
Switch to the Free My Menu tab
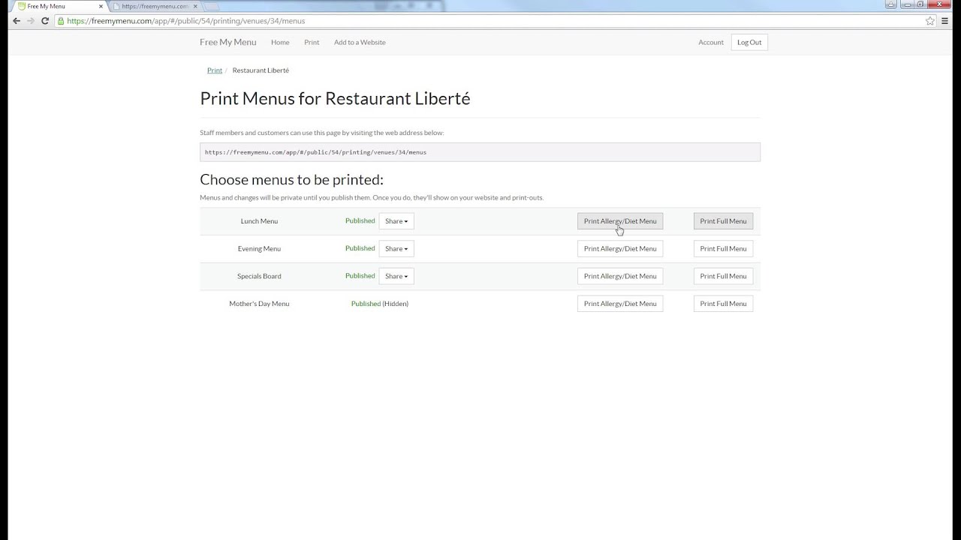tap(59, 6)
